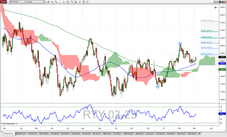Switch to the GC 04-23 tab

76,134
